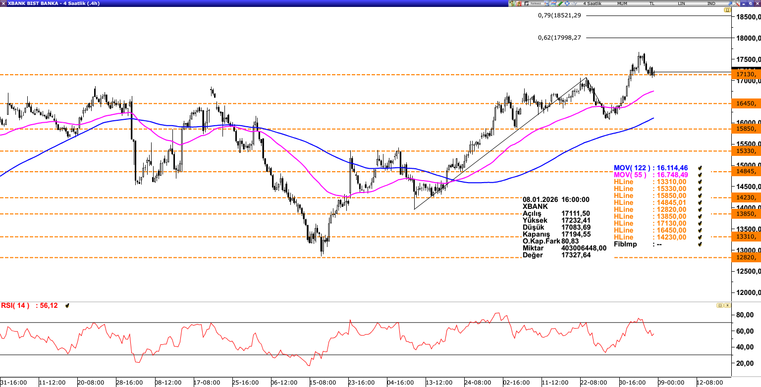Click the 0,62 Fibonacci level label
761x387 pixels.
(x=559, y=38)
